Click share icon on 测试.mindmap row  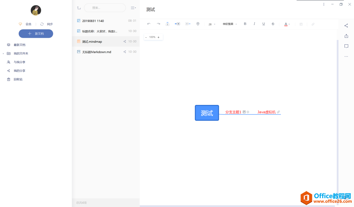(x=125, y=41)
